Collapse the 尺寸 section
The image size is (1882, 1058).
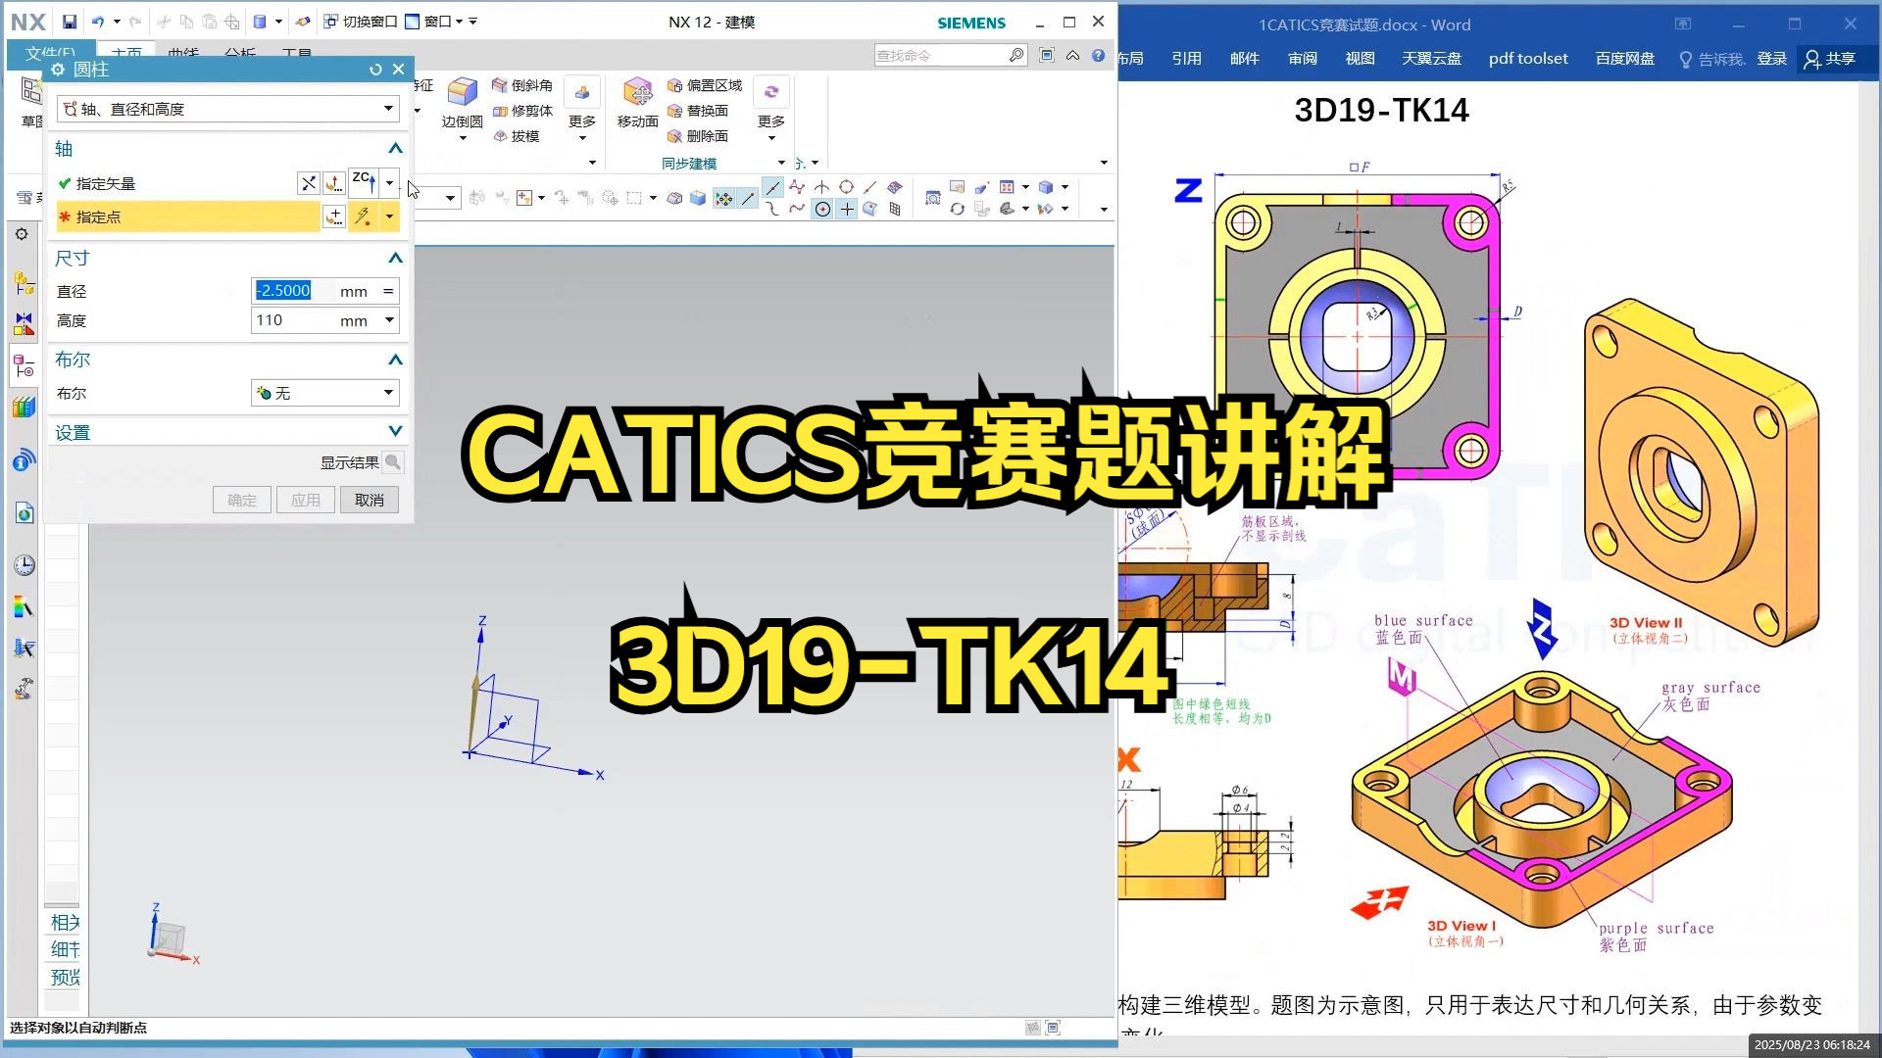[395, 259]
